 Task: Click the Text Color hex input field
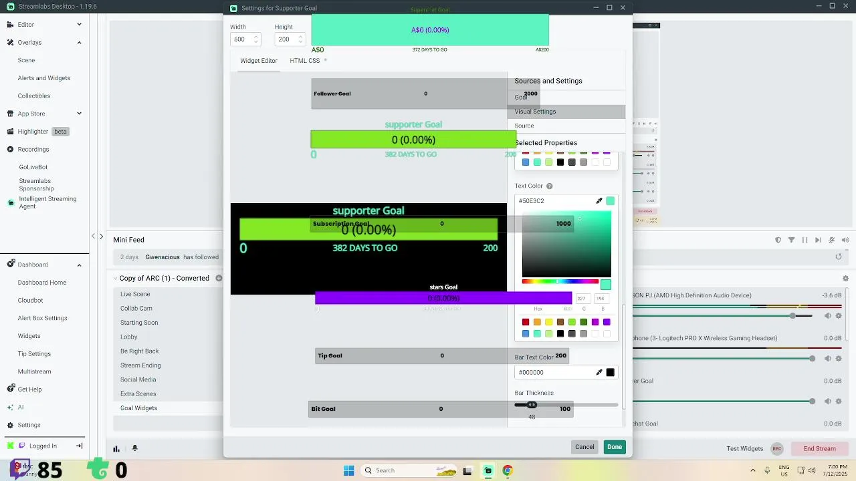pos(555,201)
